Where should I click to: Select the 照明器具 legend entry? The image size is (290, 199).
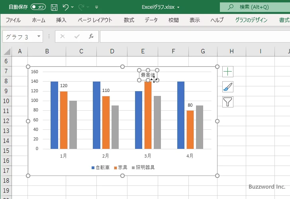pos(143,168)
